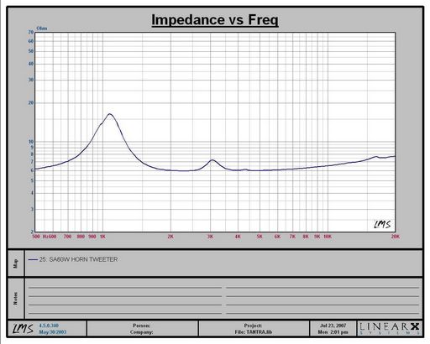Select the Map panel label
Screen dimensions: 430x344
click(x=16, y=263)
